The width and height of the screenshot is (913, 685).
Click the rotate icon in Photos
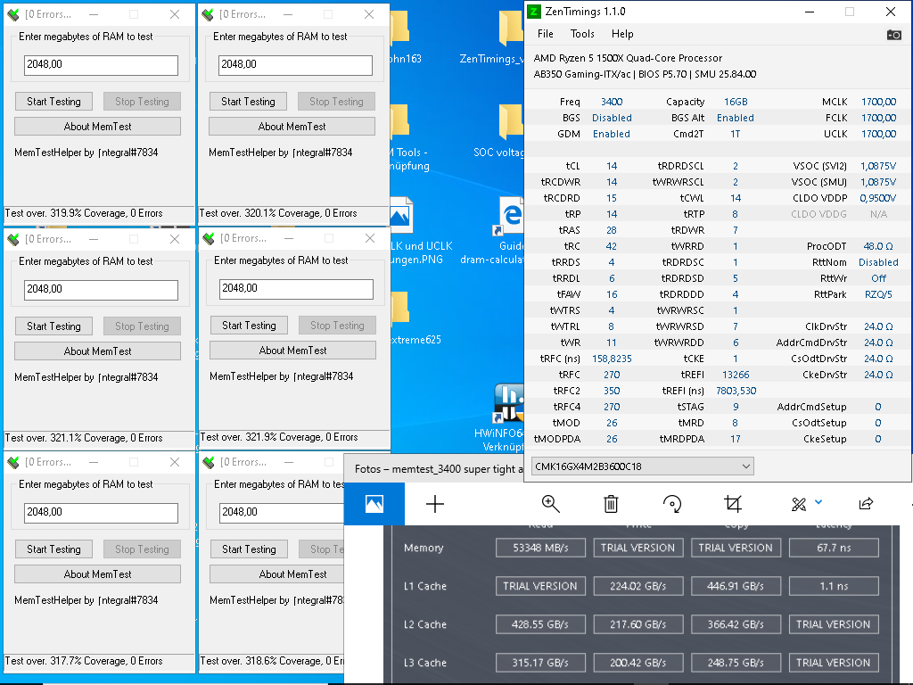pos(672,504)
